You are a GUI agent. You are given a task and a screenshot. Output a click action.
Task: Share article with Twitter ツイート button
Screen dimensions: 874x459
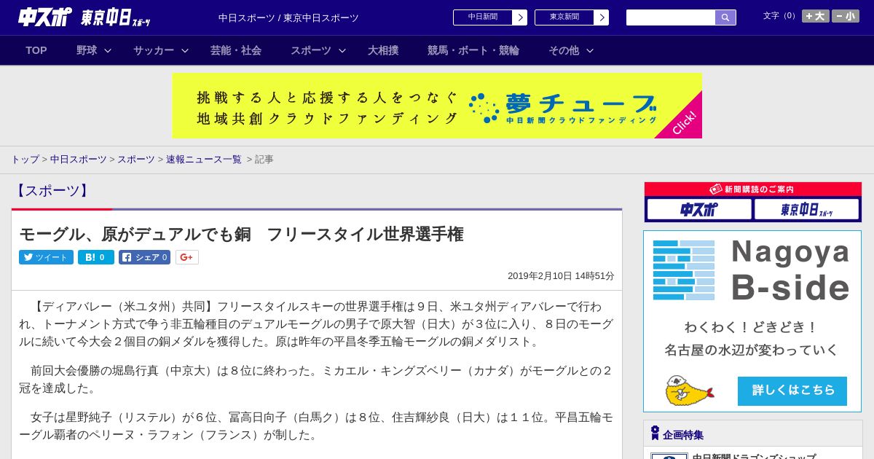pyautogui.click(x=46, y=257)
